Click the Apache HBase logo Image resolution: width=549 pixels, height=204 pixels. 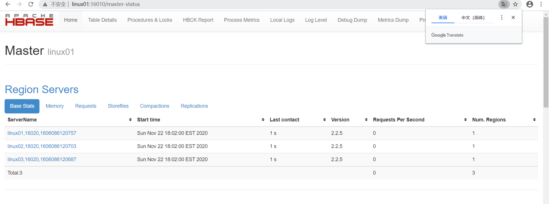(x=29, y=20)
